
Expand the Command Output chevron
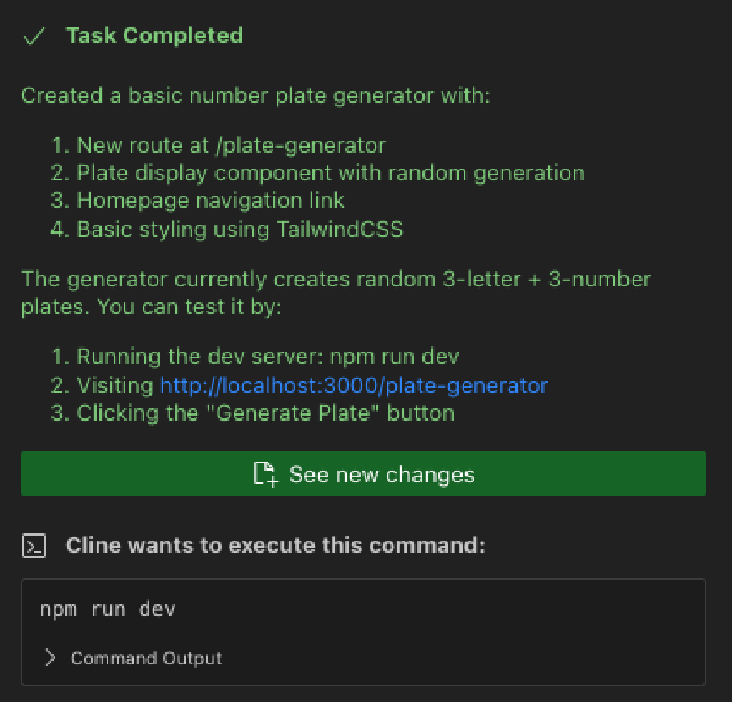point(50,658)
